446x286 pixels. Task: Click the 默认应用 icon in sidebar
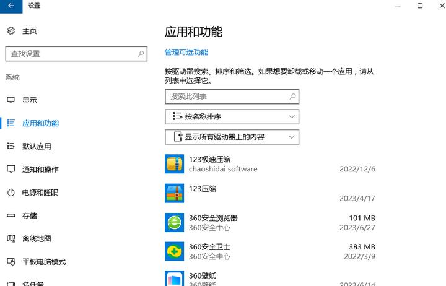11,146
